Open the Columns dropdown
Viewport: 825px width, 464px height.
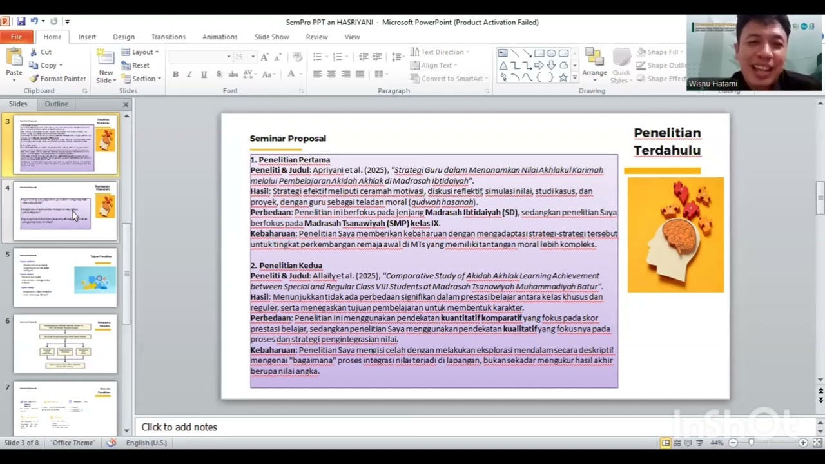[381, 74]
